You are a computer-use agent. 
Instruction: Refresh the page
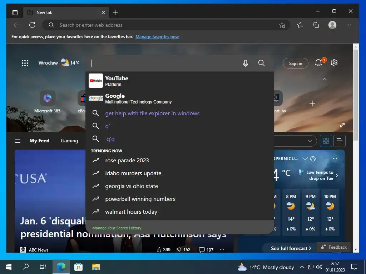click(x=32, y=25)
